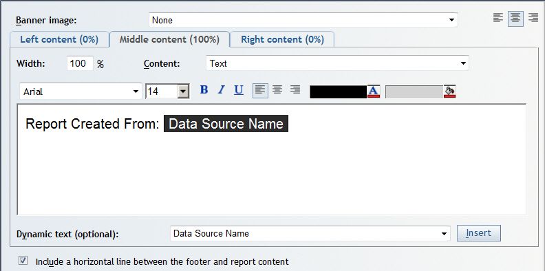Align banner image to the left
Screen dimensions: 545x271
click(x=498, y=18)
